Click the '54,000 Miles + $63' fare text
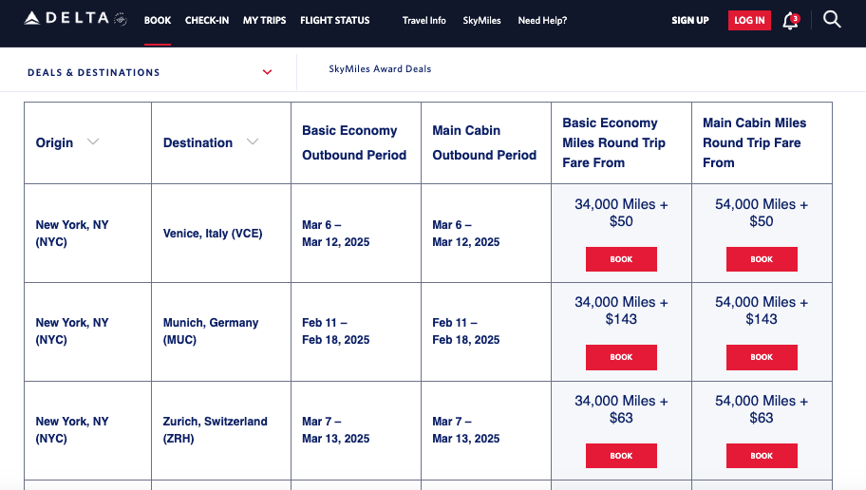The image size is (866, 490). pos(762,409)
